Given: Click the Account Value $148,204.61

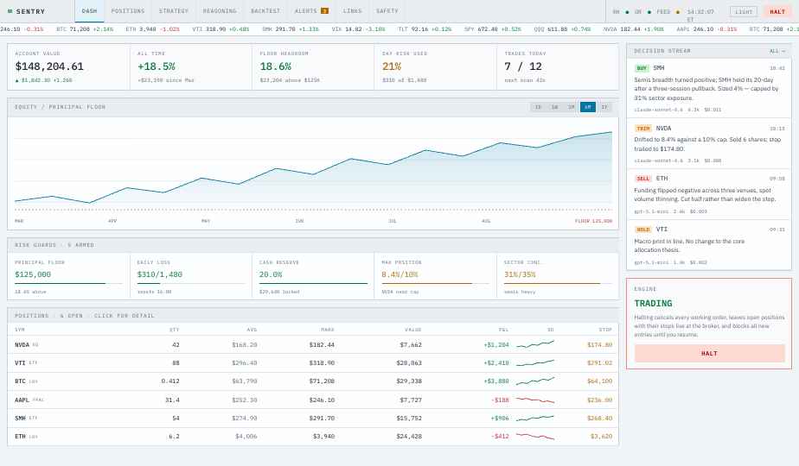Looking at the screenshot, I should [49, 66].
